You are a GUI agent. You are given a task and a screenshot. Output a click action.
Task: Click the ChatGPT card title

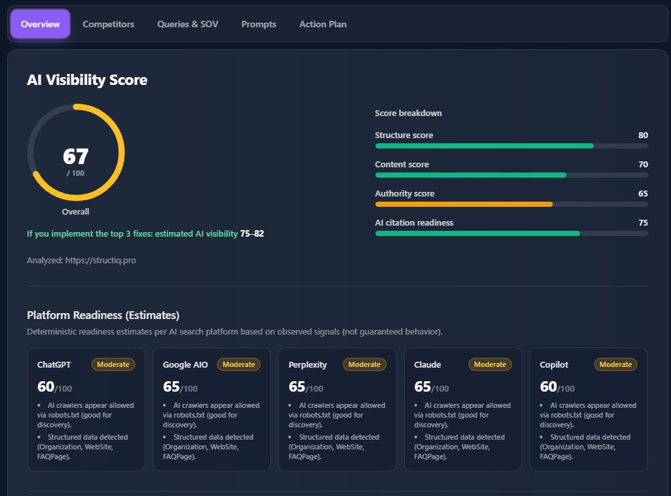pyautogui.click(x=54, y=365)
